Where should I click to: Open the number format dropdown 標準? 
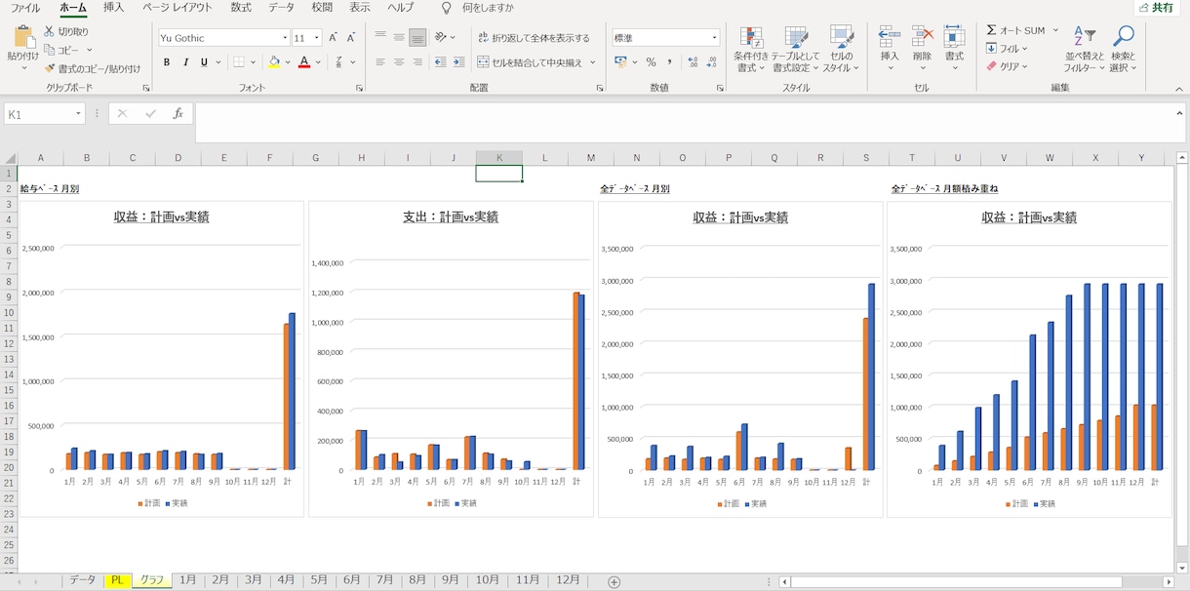click(x=714, y=38)
